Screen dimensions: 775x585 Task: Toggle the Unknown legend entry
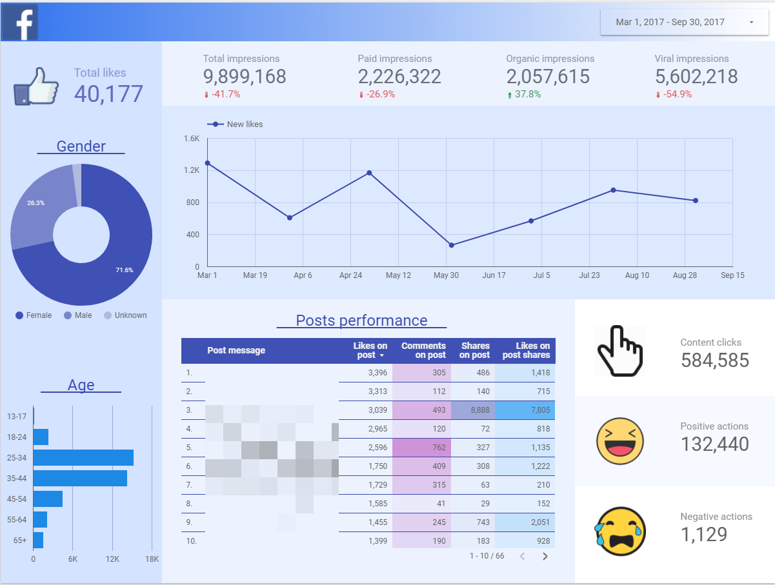coord(125,315)
